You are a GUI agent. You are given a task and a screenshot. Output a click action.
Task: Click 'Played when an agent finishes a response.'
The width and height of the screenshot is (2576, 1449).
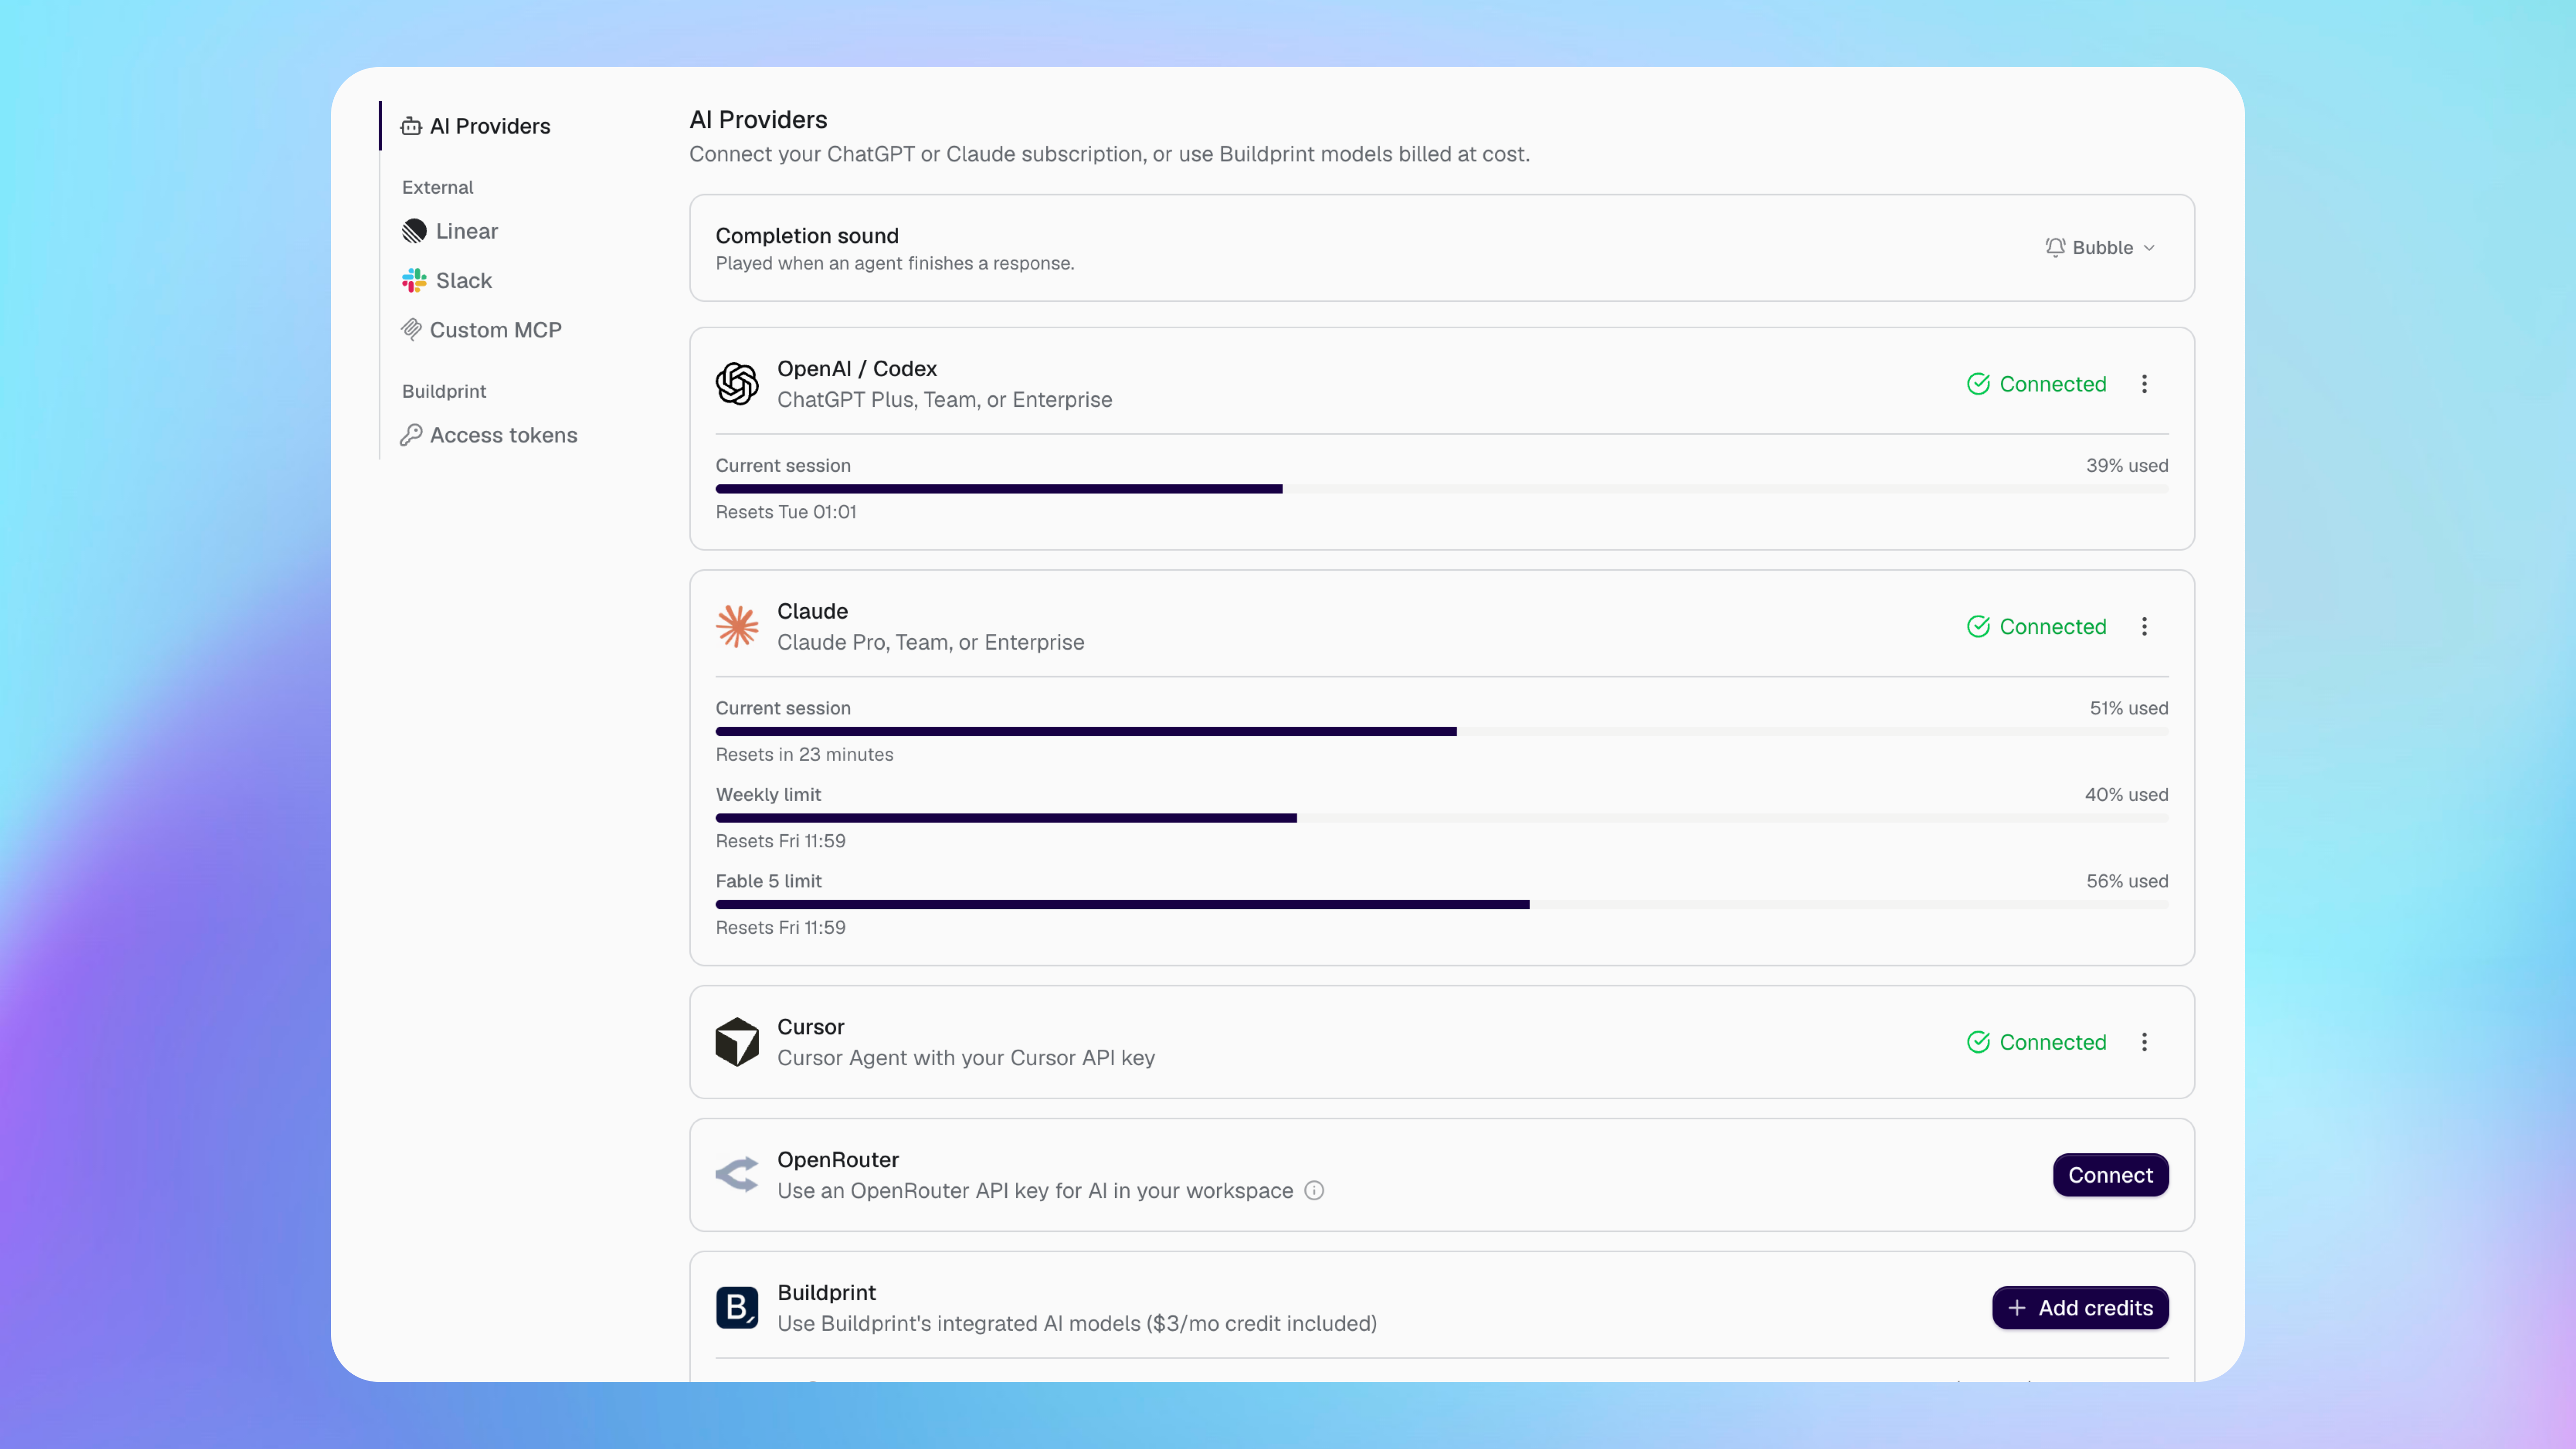click(895, 263)
